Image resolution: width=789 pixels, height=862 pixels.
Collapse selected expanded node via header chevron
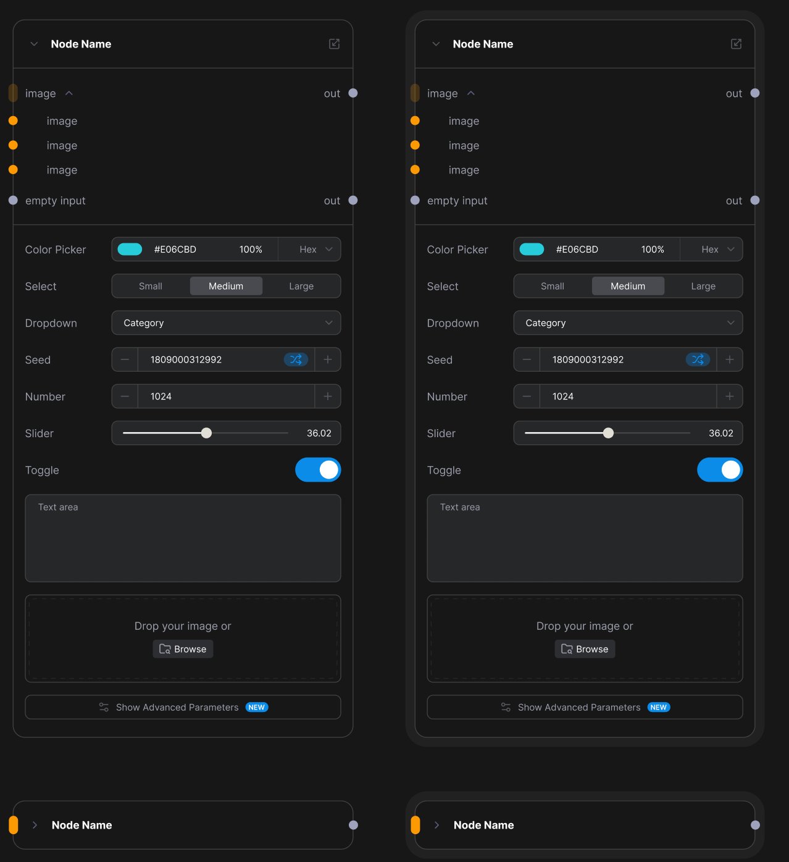point(436,44)
